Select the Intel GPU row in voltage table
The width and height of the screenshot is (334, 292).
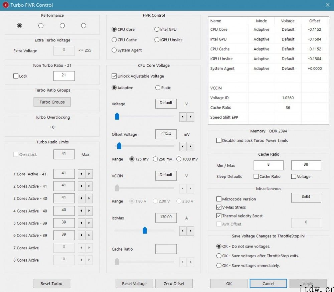(x=268, y=39)
